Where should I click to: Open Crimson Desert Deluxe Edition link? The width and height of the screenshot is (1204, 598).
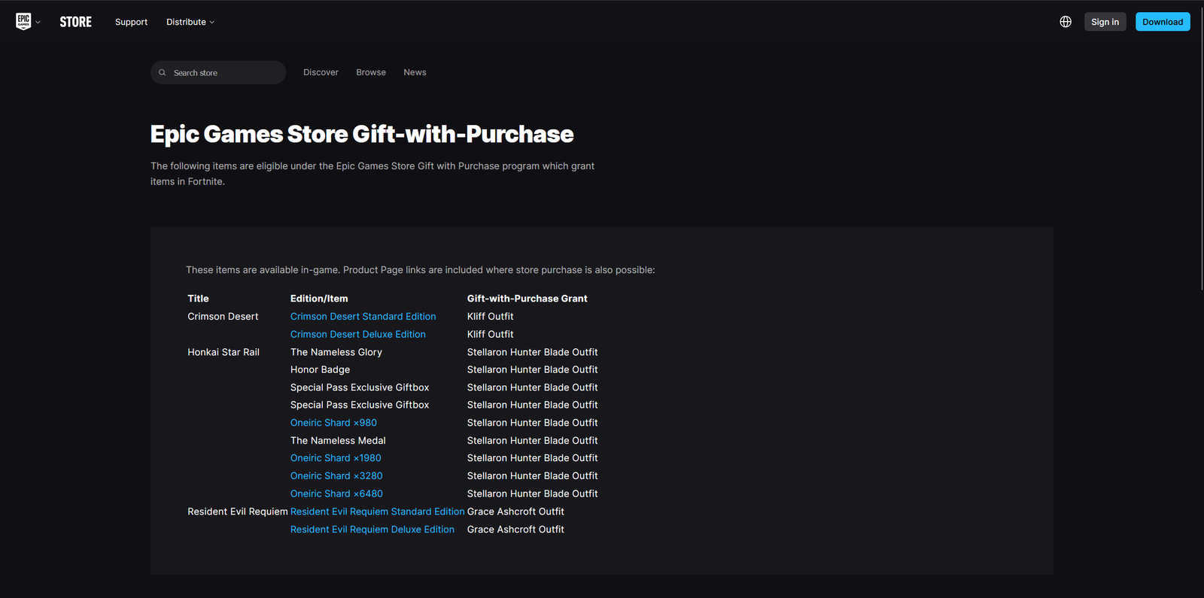[357, 335]
